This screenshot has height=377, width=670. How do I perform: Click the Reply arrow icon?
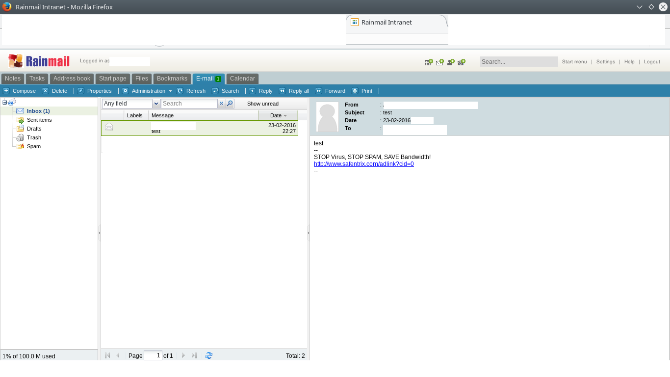(253, 91)
